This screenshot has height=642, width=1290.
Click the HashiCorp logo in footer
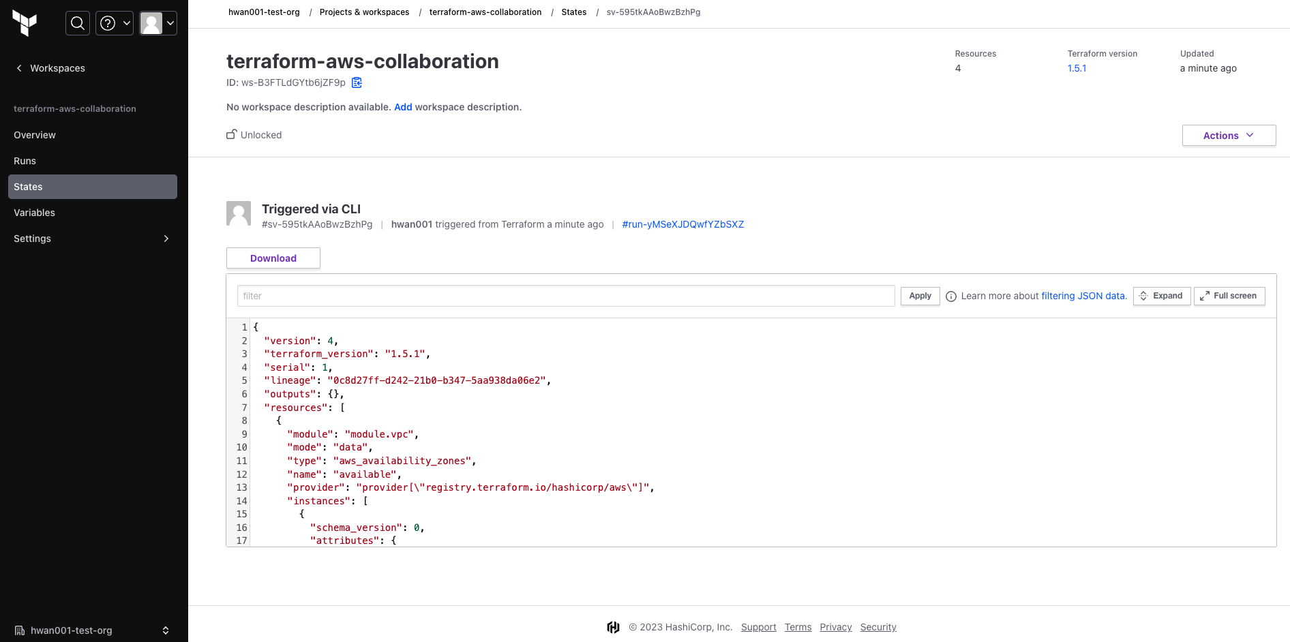point(614,627)
